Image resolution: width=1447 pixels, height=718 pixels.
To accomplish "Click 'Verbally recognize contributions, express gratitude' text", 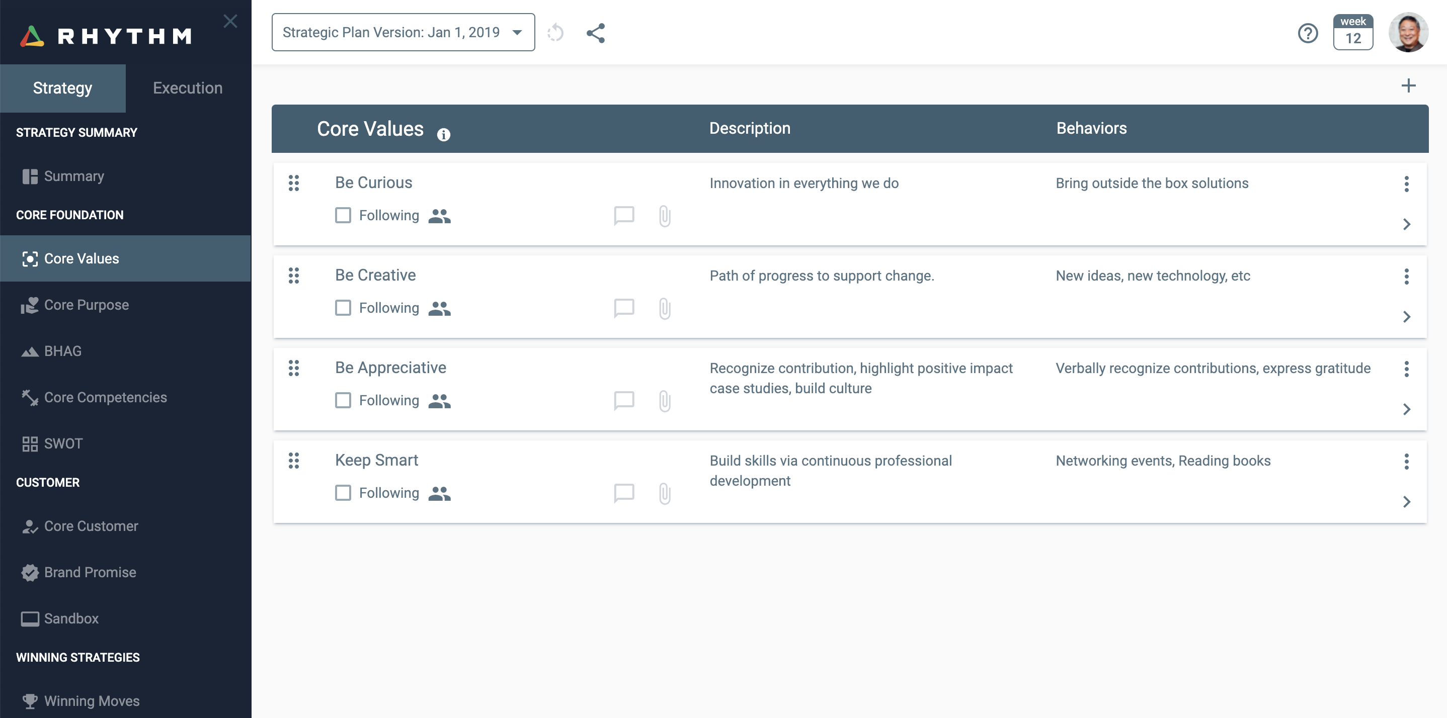I will [x=1213, y=369].
